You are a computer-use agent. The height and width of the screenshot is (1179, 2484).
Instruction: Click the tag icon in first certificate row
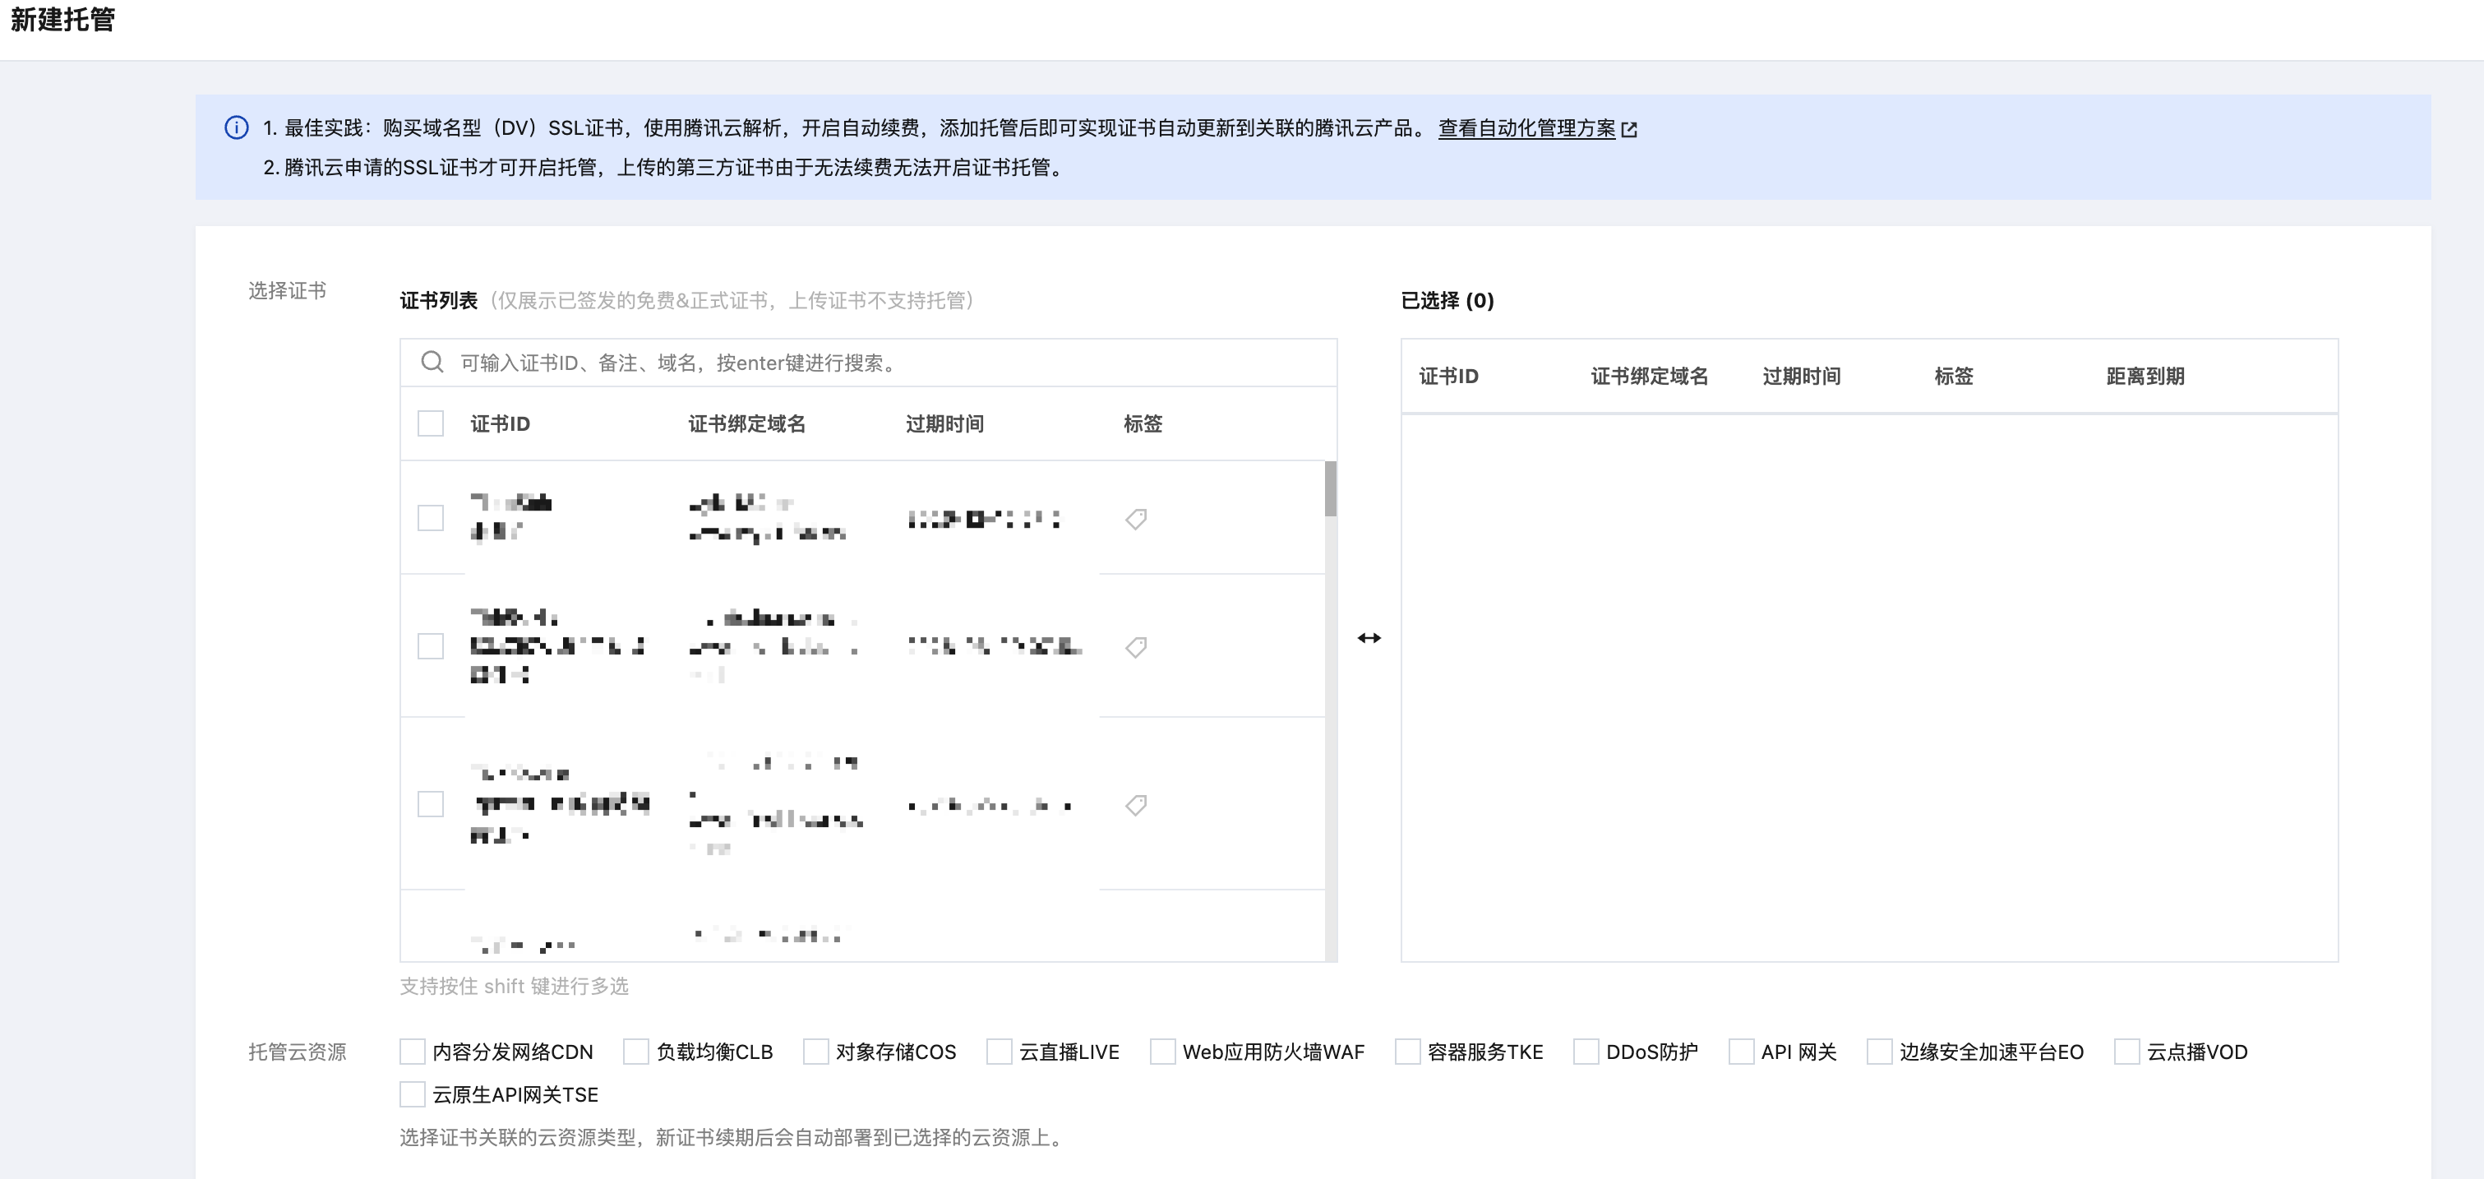tap(1136, 519)
